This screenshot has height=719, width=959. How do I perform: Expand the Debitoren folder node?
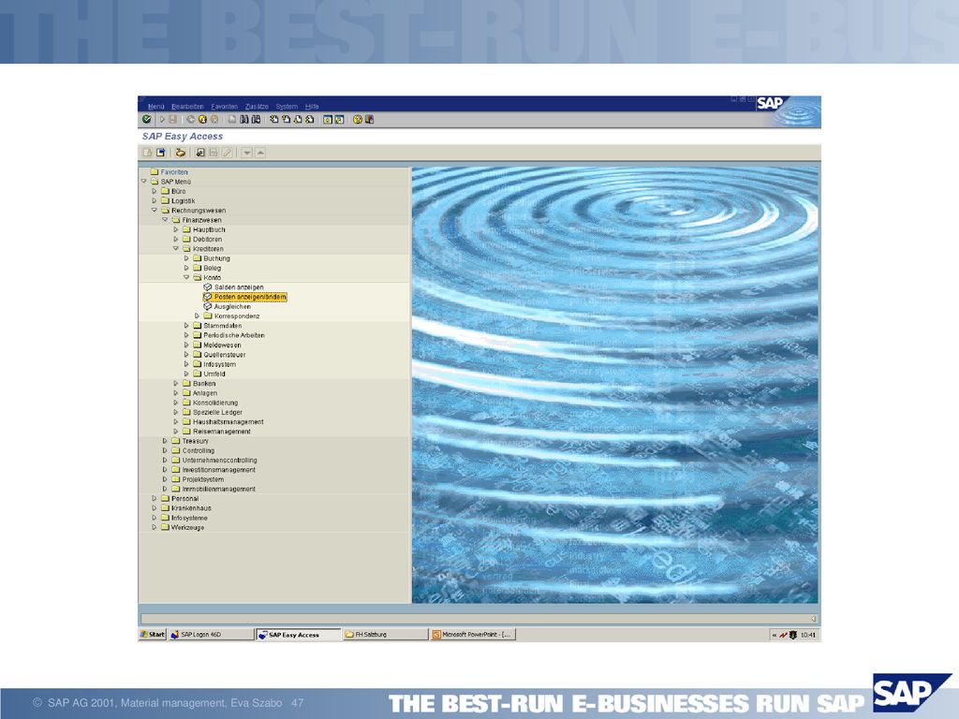pos(176,239)
